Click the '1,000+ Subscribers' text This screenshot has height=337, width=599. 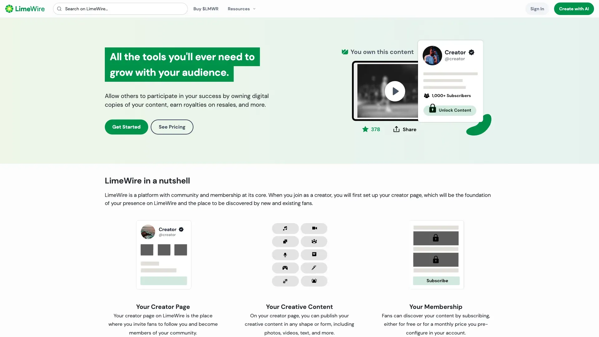[x=451, y=96]
